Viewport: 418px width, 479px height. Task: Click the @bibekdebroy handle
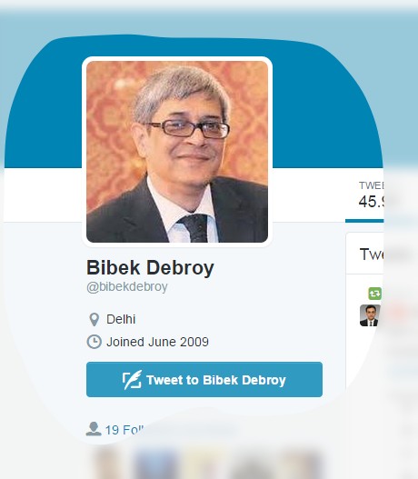tap(127, 287)
